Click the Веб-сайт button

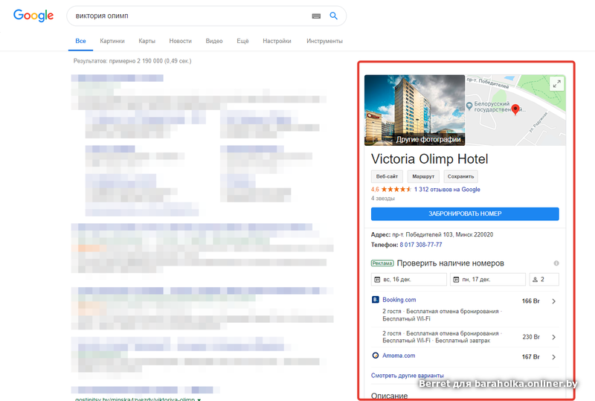(387, 176)
